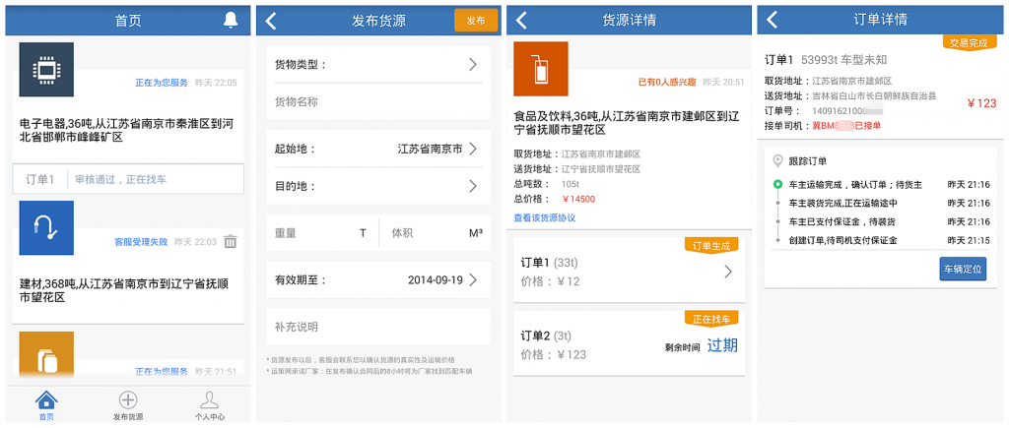
Task: Click the 车辆定位 button
Action: [962, 269]
